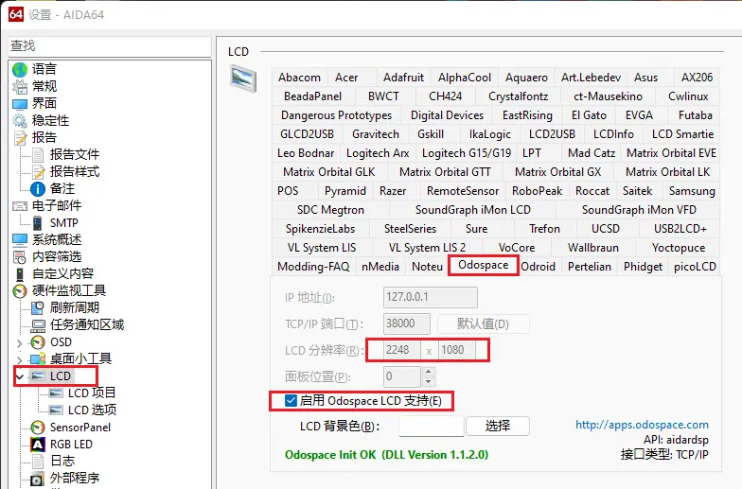742x489 pixels.
Task: Select the 稳定性 gear icon in tree
Action: 20,120
